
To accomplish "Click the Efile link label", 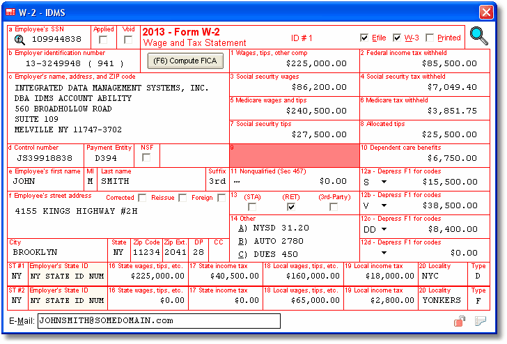I will tap(379, 38).
